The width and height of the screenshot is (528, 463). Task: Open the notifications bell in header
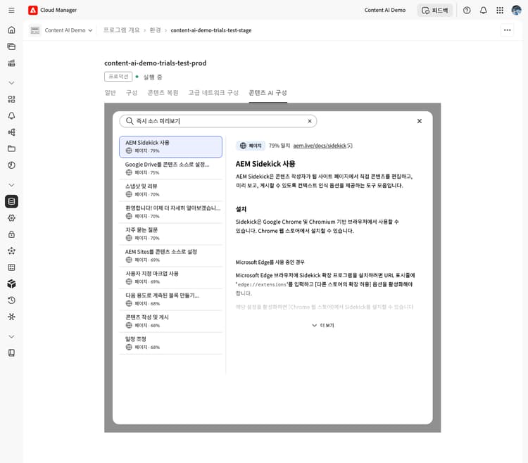click(483, 10)
